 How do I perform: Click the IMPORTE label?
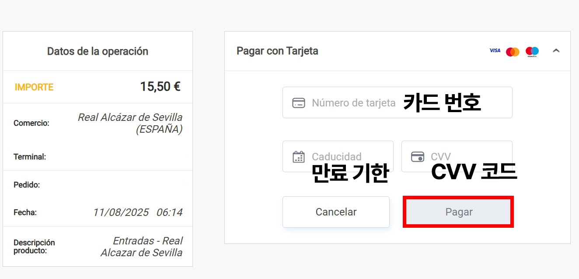[34, 87]
